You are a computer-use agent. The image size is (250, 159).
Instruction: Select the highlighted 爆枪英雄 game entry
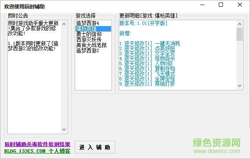click(x=93, y=29)
